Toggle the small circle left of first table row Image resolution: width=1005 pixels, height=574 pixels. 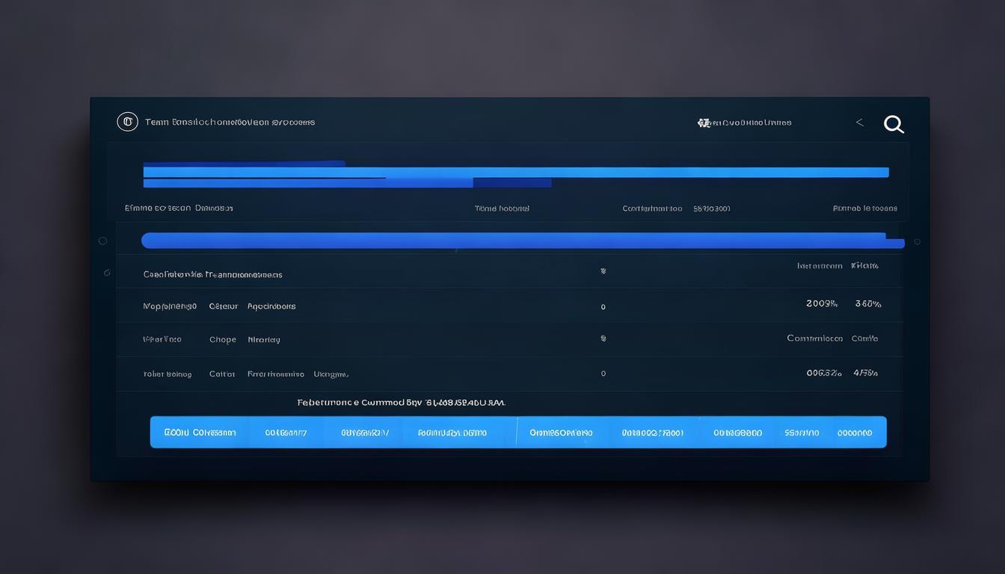tap(106, 273)
